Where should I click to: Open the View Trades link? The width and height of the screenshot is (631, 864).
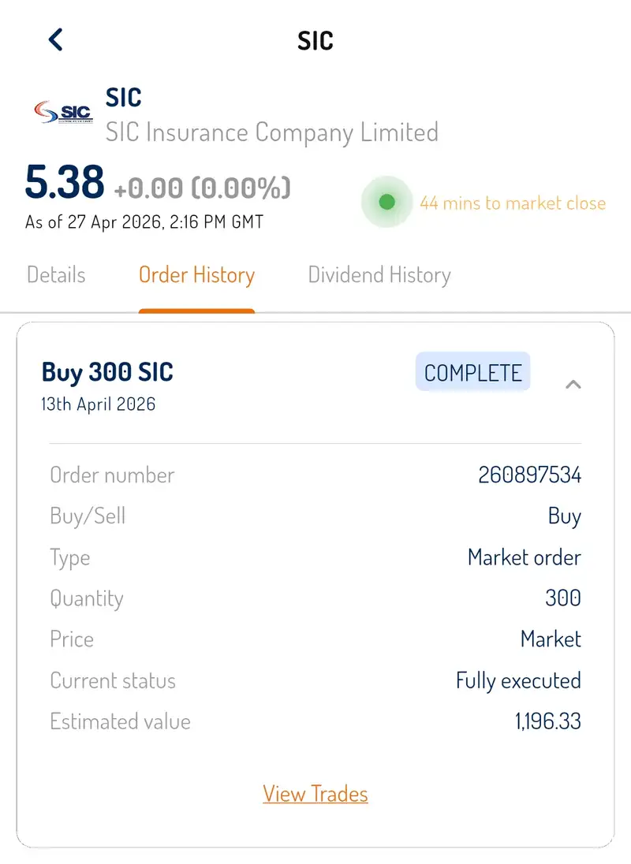tap(315, 794)
